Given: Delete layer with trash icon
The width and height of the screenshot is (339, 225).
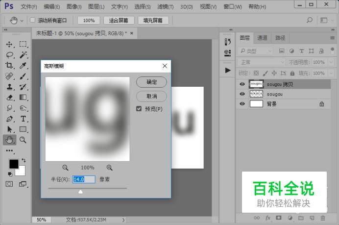Looking at the screenshot, I should (x=322, y=218).
